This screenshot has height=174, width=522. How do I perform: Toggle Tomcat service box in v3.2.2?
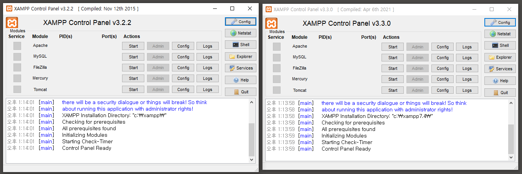17,89
